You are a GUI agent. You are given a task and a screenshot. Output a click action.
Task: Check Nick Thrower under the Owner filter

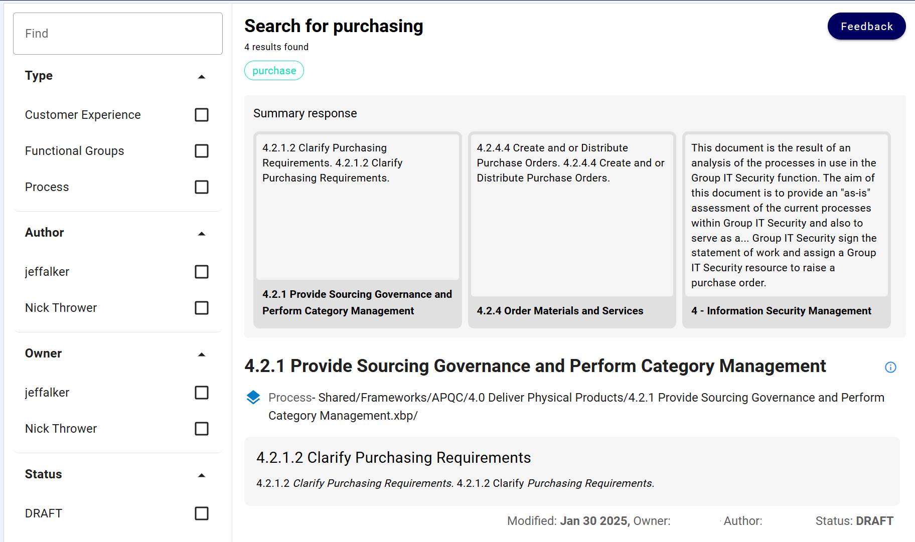point(201,429)
